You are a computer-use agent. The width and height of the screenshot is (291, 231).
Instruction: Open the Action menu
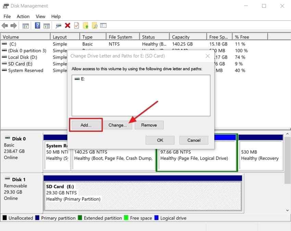click(23, 16)
